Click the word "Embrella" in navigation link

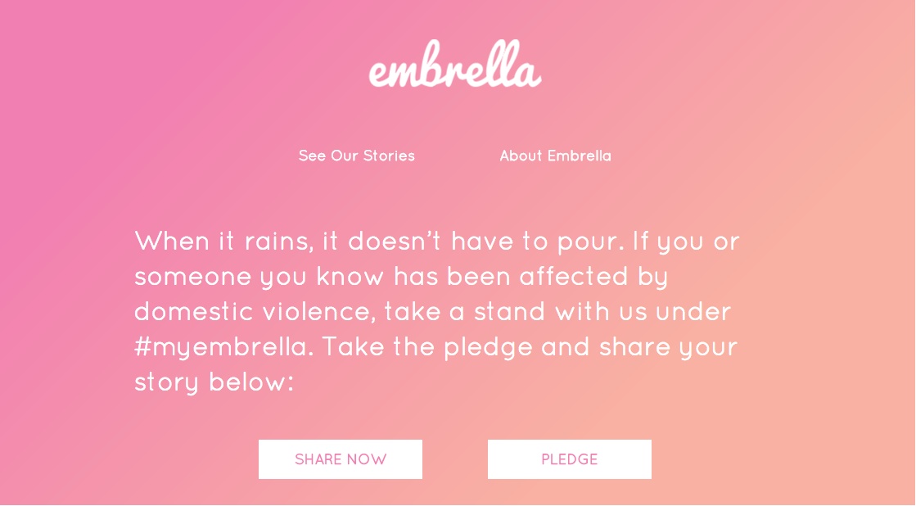[x=579, y=156]
